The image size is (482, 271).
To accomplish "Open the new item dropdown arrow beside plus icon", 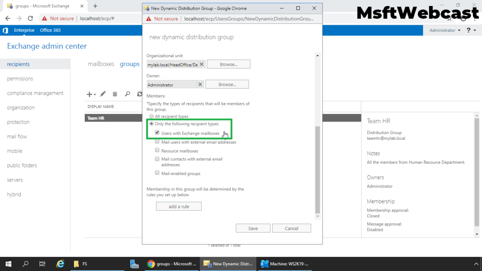I will (94, 94).
